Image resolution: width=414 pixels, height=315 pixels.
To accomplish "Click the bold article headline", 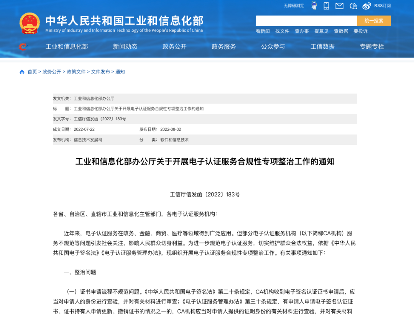I will [x=205, y=162].
